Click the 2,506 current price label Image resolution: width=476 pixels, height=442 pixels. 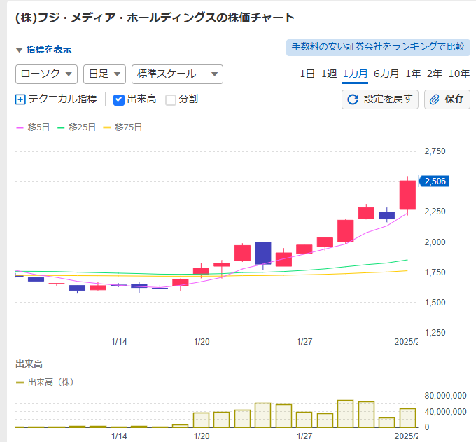[434, 181]
